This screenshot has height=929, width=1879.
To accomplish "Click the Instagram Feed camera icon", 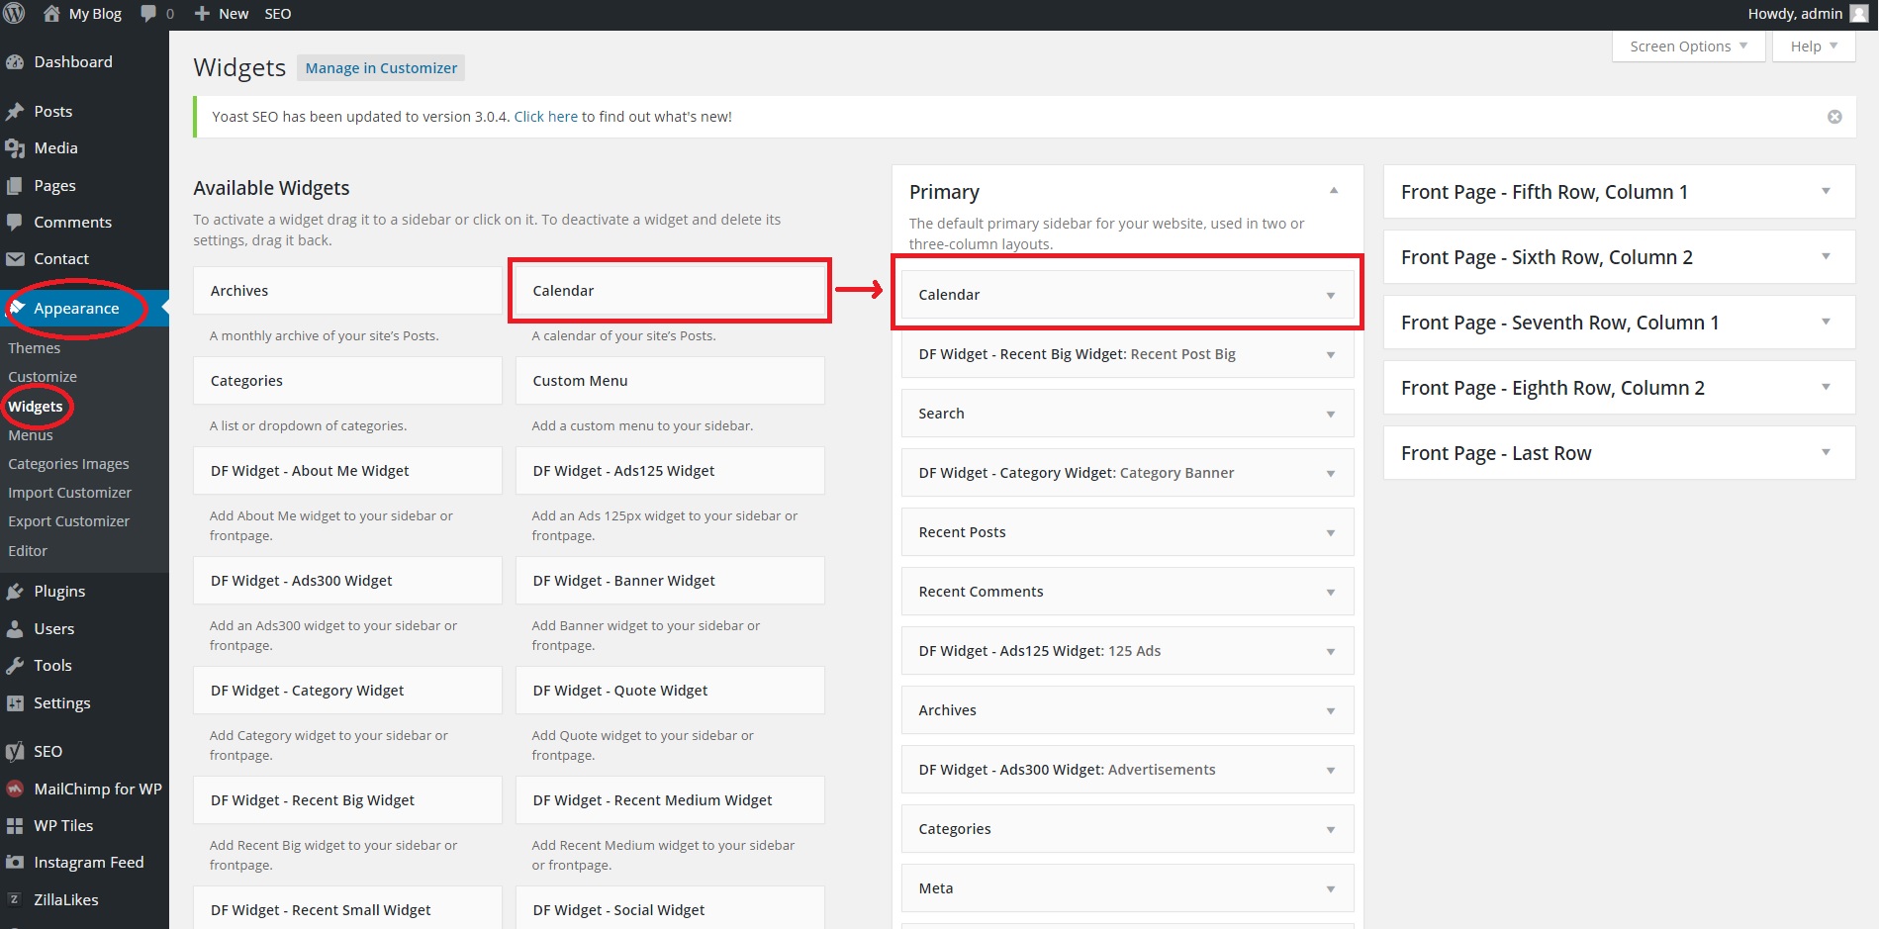I will [15, 863].
